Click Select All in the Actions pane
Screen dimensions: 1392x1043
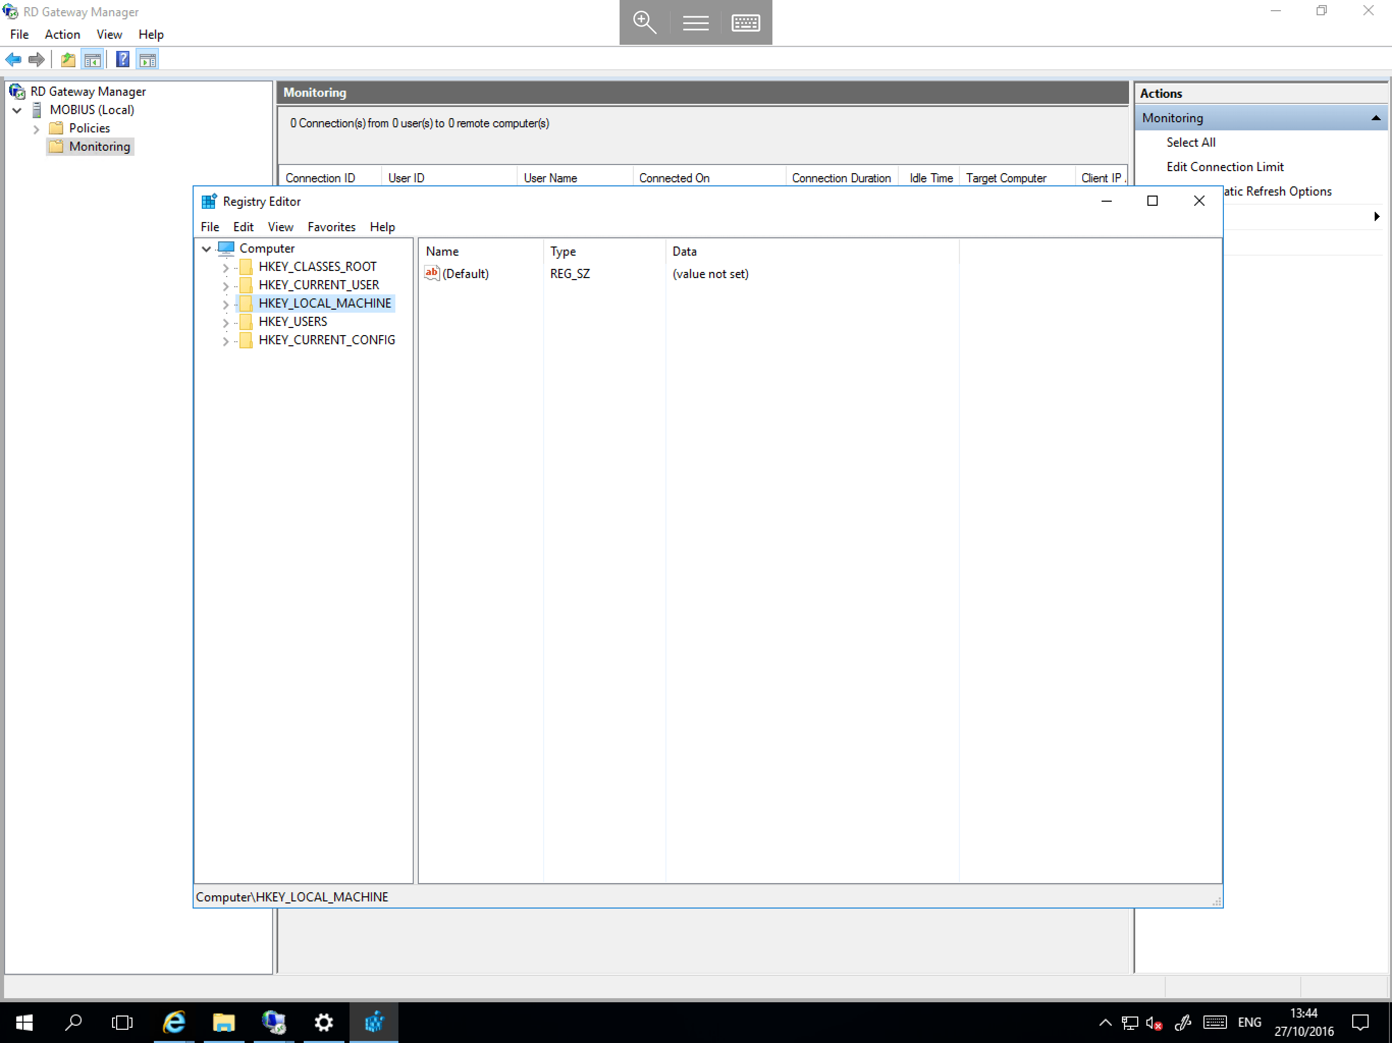(1191, 142)
